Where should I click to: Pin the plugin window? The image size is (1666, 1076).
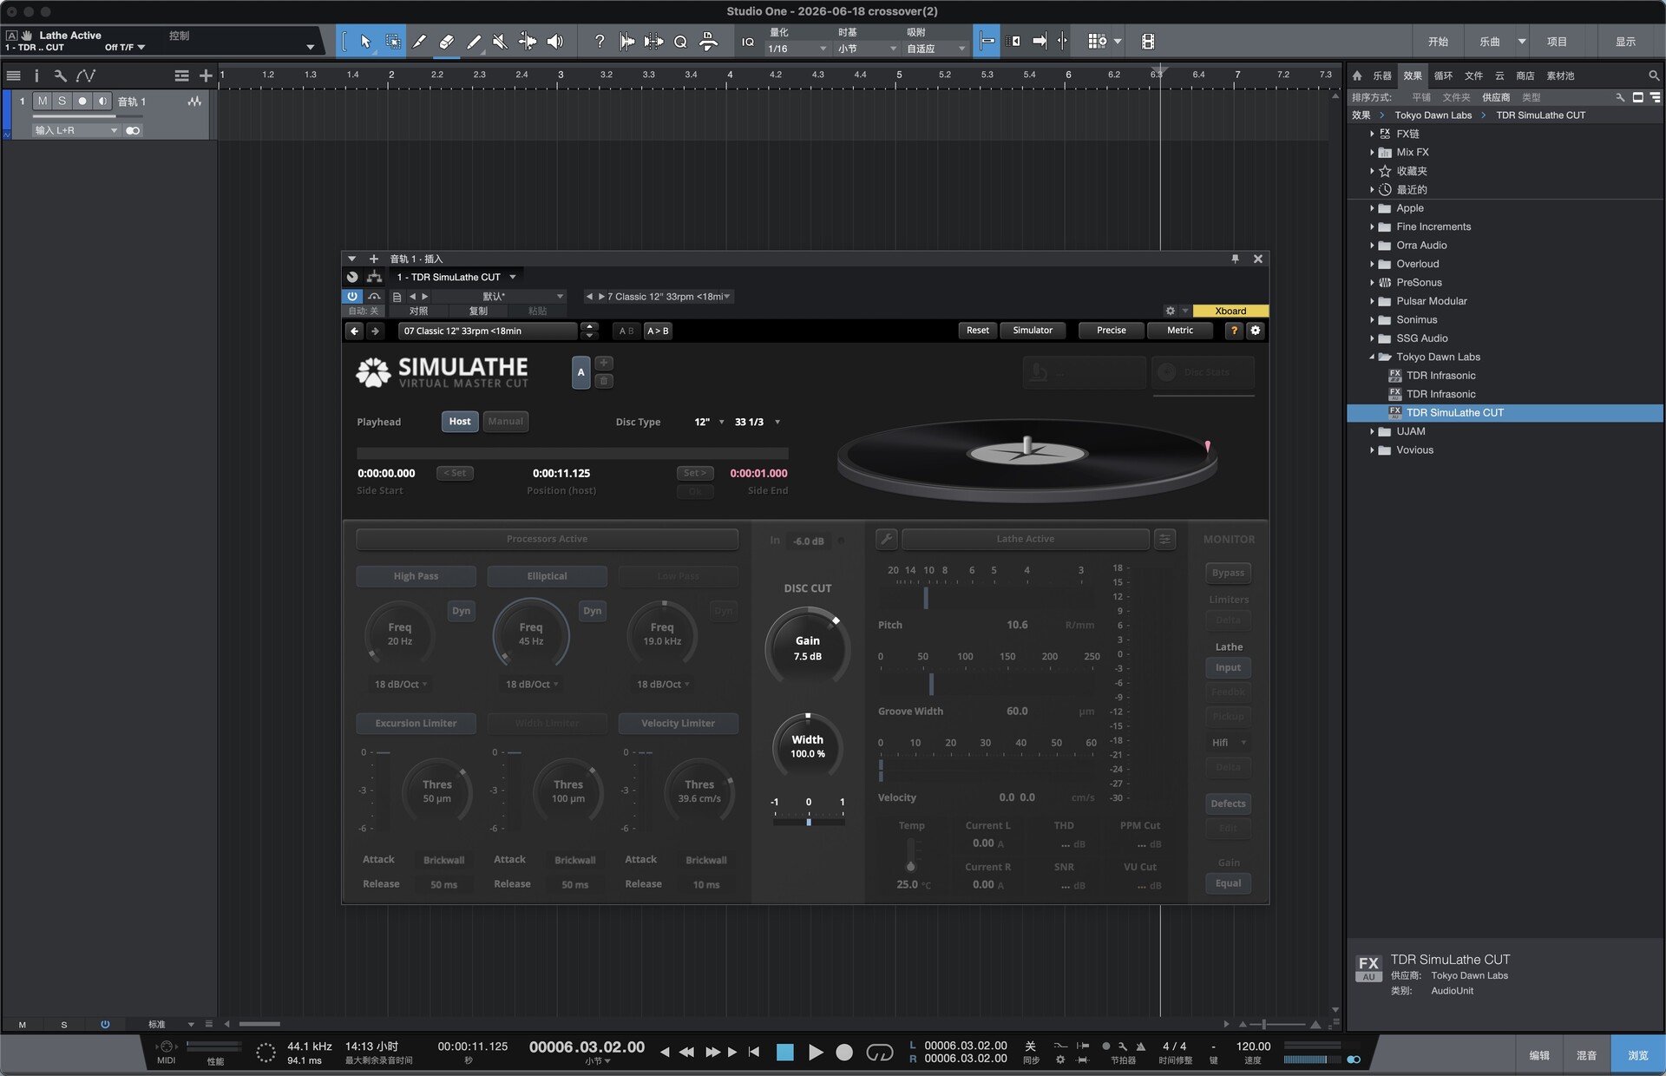[1235, 259]
